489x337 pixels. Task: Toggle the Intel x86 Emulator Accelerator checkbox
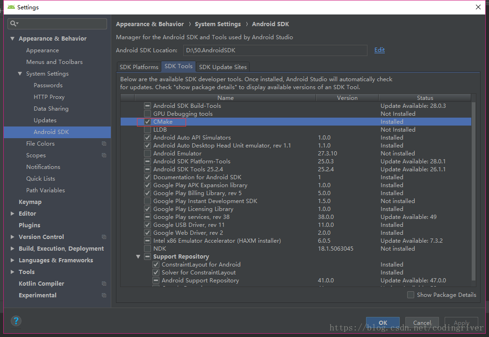[x=148, y=241]
